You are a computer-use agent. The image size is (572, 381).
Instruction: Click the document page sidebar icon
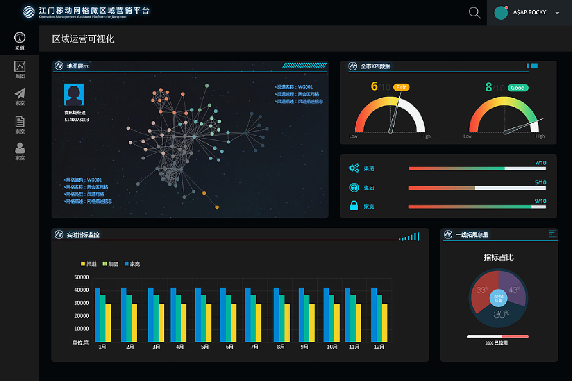(20, 121)
